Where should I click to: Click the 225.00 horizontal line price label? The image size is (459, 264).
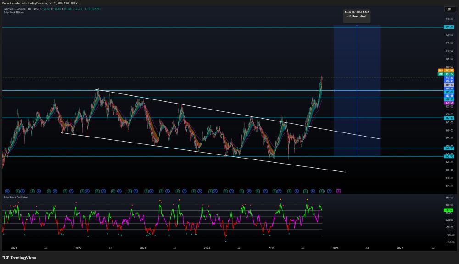(x=449, y=27)
